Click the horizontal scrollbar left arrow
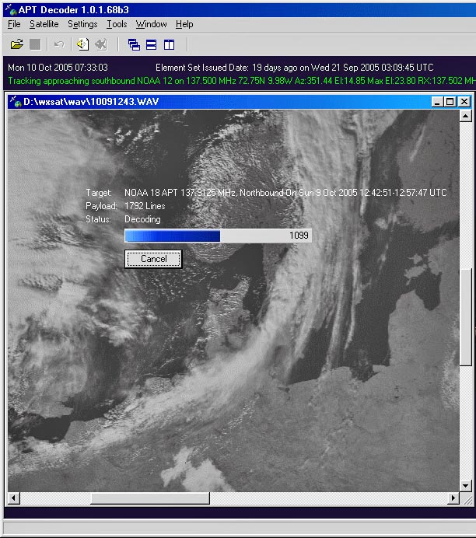 (x=14, y=498)
